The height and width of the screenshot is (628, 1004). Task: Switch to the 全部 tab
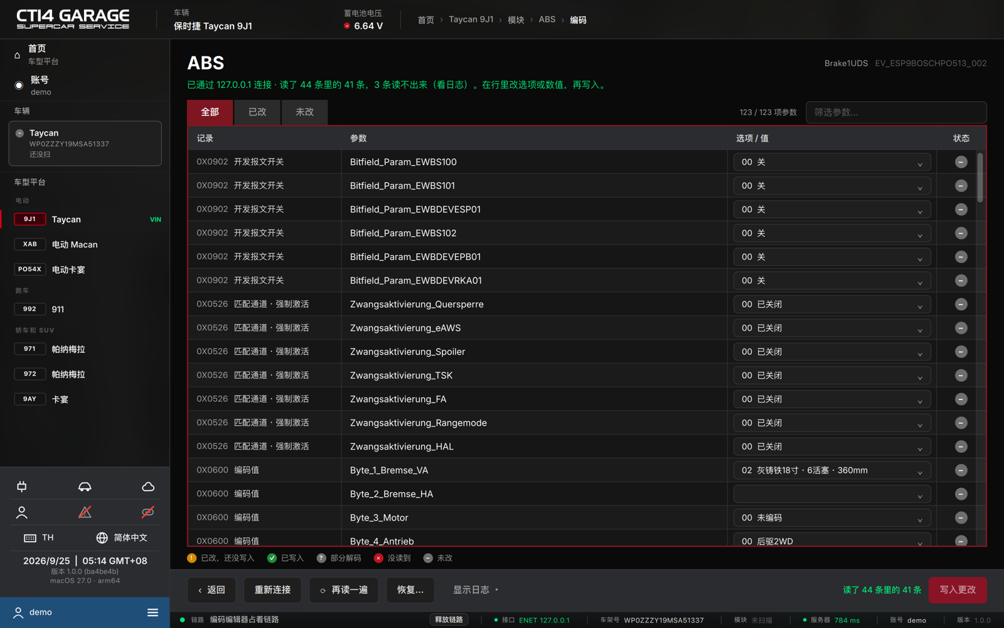210,112
